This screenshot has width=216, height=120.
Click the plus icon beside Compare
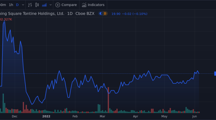[58, 5]
